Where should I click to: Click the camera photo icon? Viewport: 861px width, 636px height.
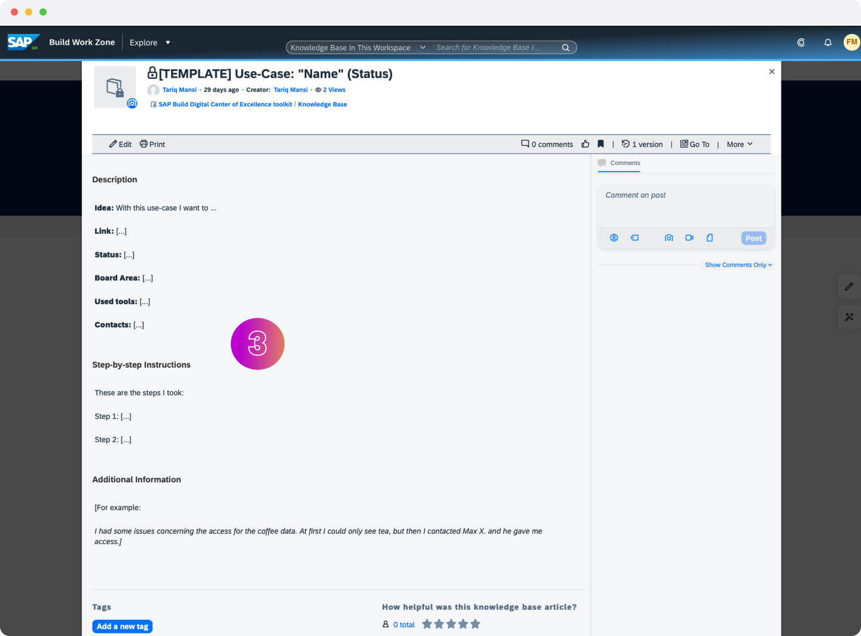[x=669, y=238]
